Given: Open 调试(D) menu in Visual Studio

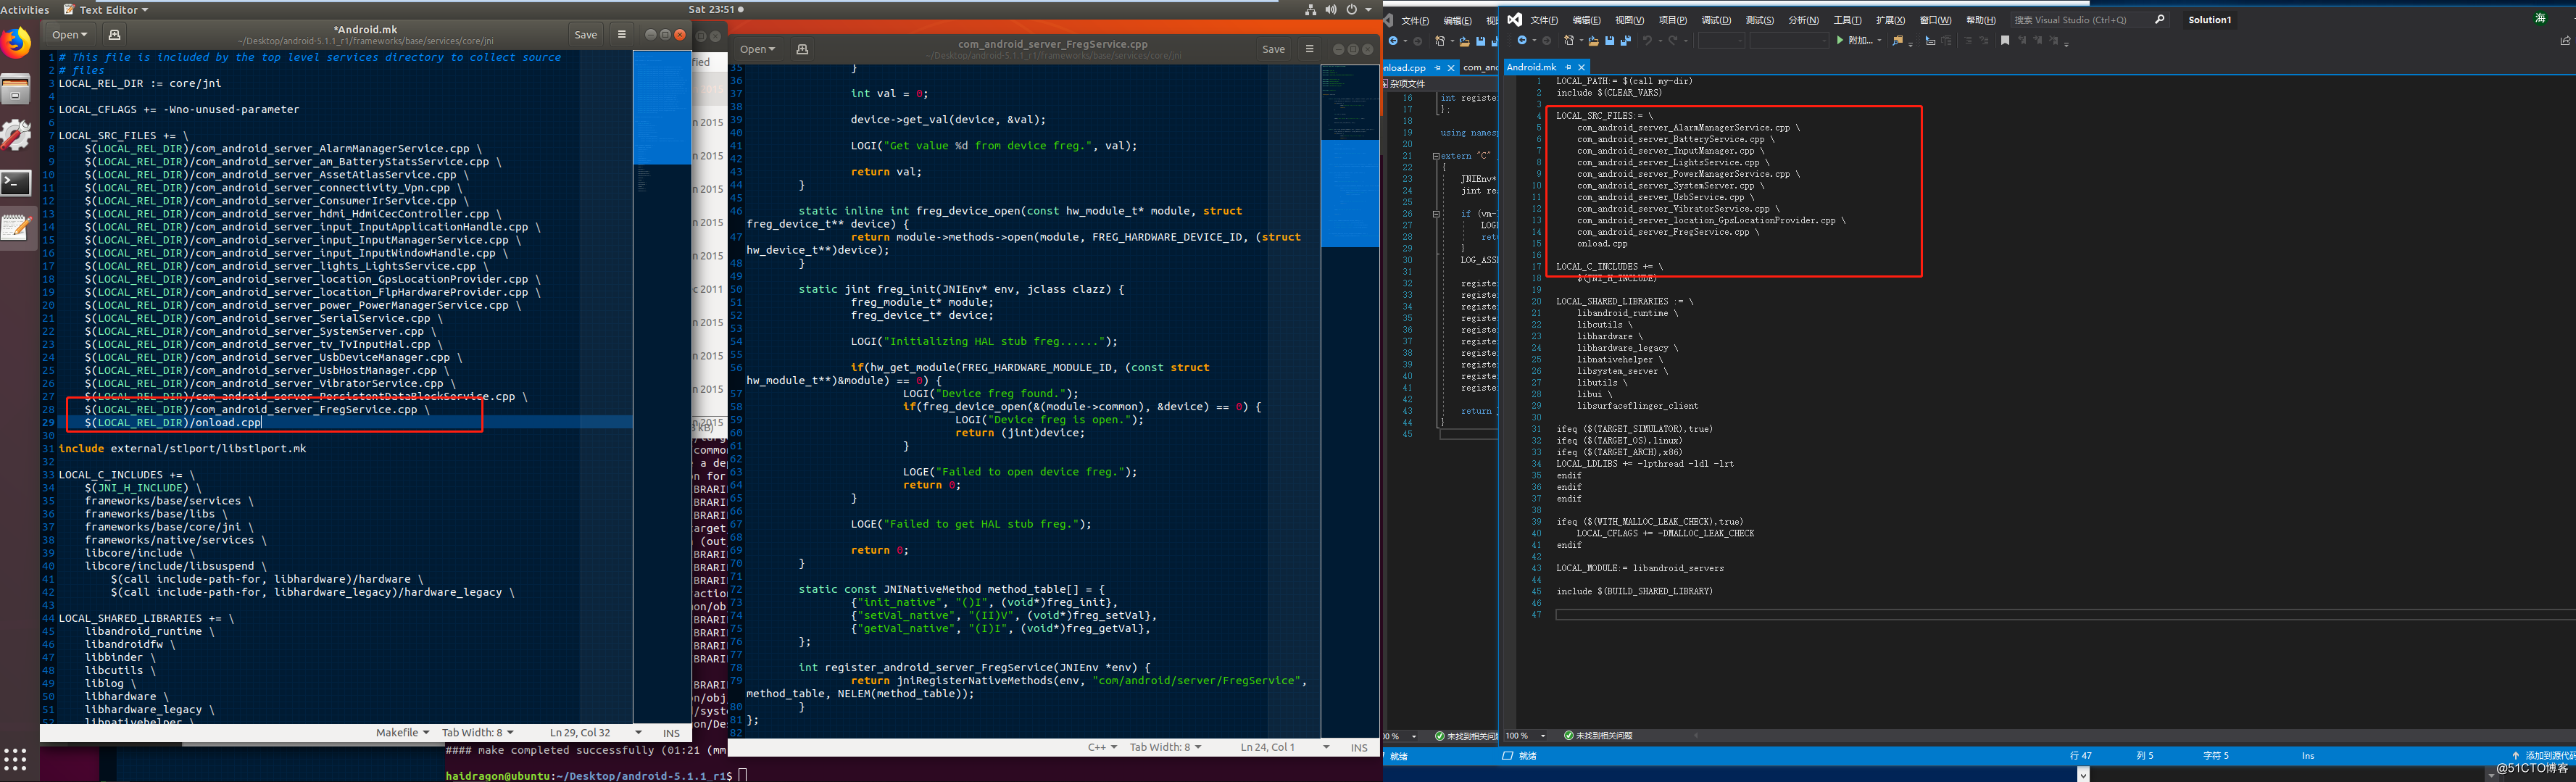Looking at the screenshot, I should click(x=1717, y=20).
